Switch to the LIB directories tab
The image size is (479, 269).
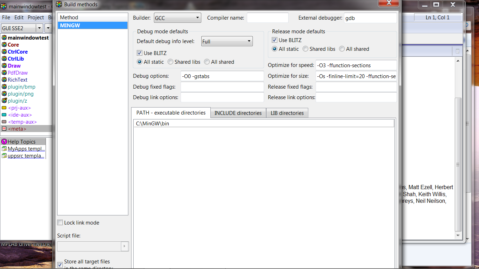click(287, 113)
